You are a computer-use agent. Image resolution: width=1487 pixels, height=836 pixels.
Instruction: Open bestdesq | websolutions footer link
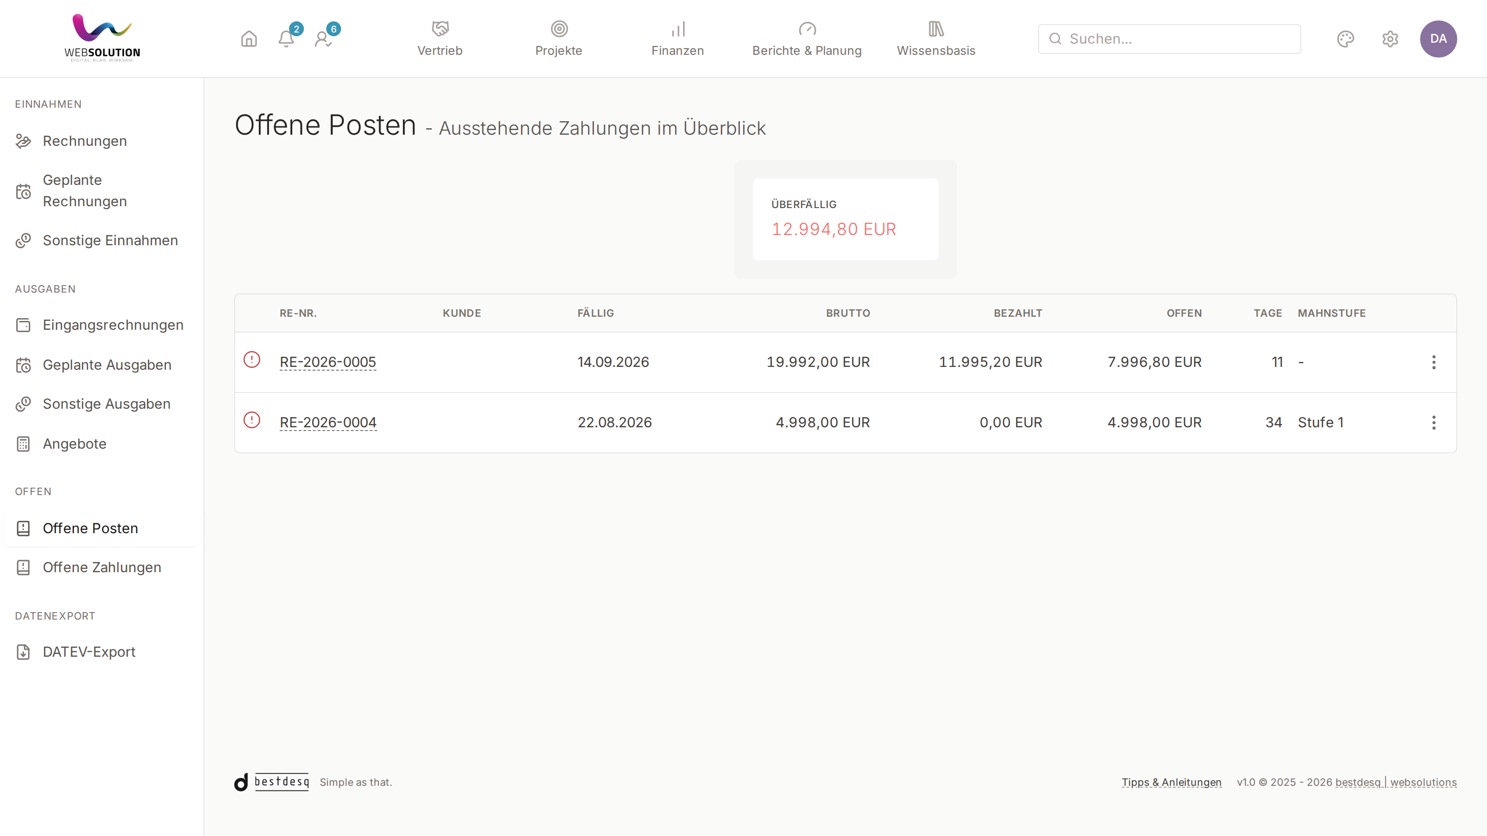(1396, 782)
